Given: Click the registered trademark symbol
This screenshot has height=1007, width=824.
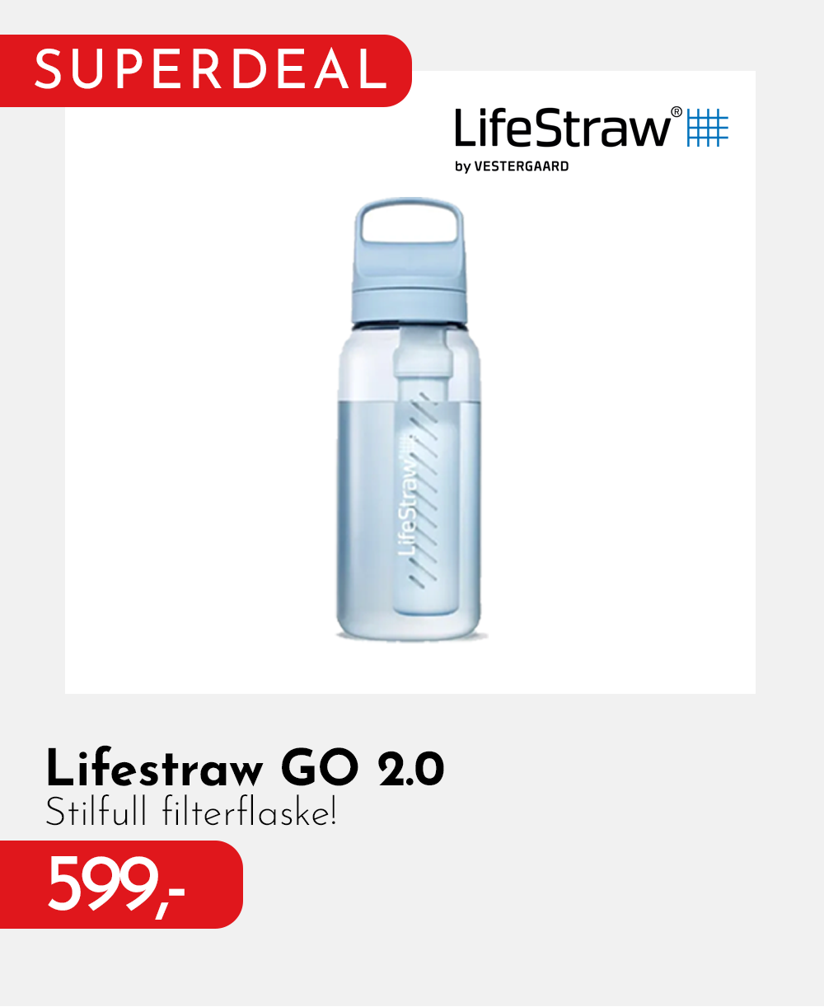Looking at the screenshot, I should point(677,113).
